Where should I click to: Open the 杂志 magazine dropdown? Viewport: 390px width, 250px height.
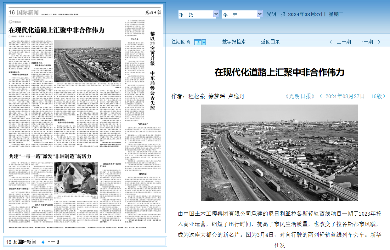(x=242, y=14)
